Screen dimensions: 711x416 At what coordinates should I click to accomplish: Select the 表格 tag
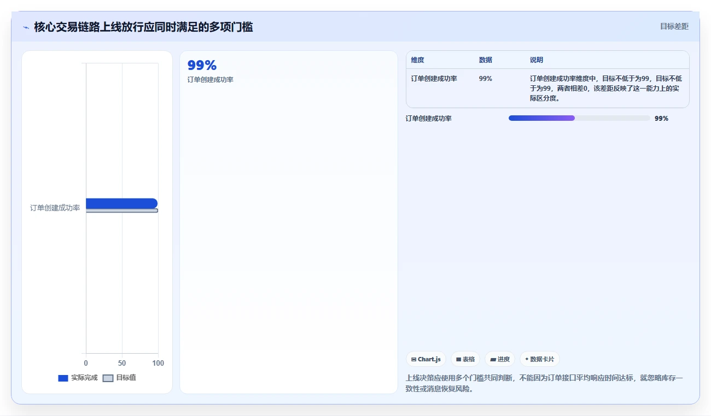click(x=465, y=359)
